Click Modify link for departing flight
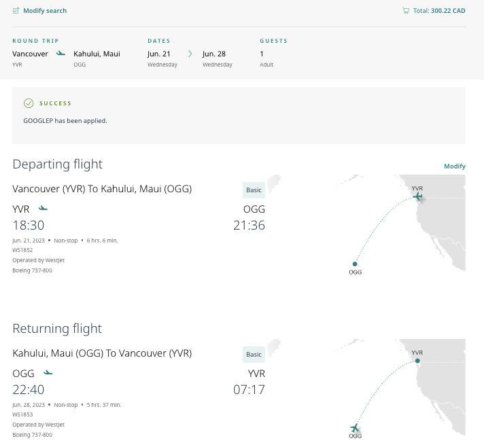 point(454,166)
